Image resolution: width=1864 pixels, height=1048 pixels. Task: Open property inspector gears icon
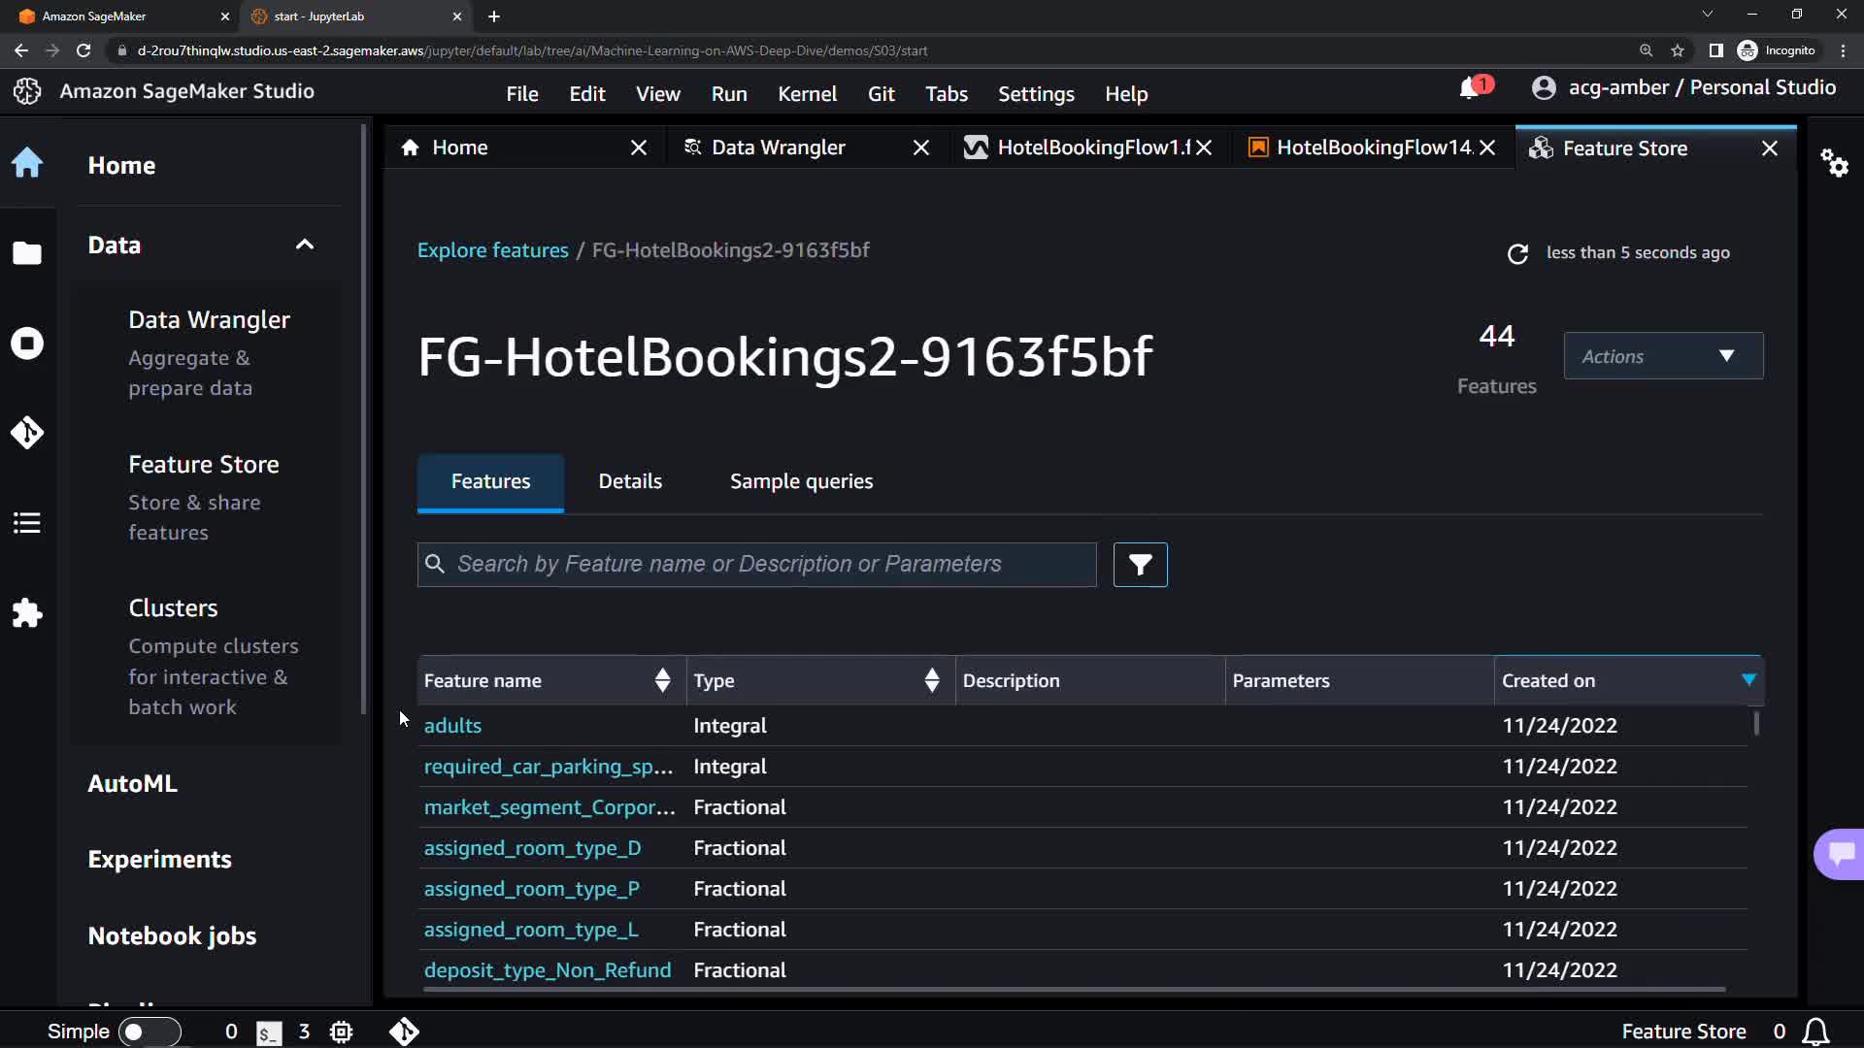click(1834, 162)
